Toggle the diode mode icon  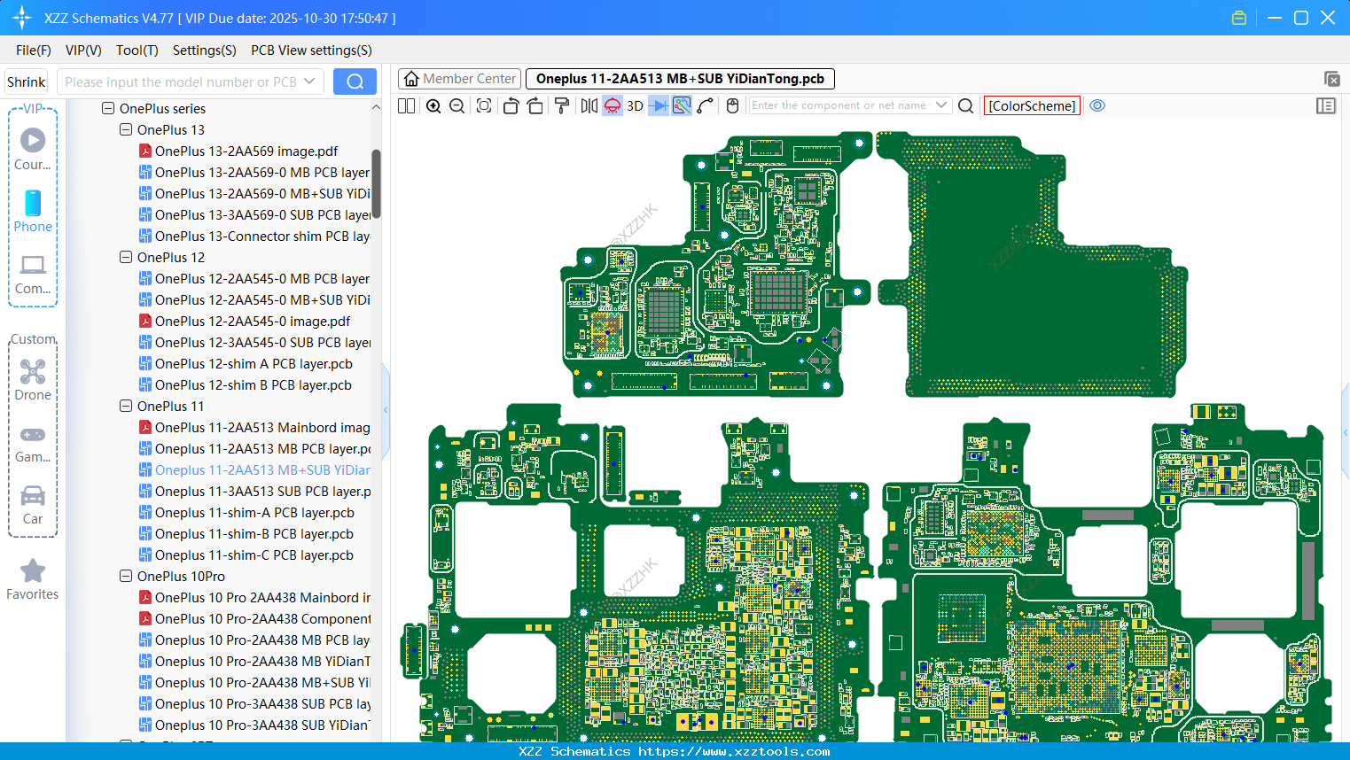658,106
